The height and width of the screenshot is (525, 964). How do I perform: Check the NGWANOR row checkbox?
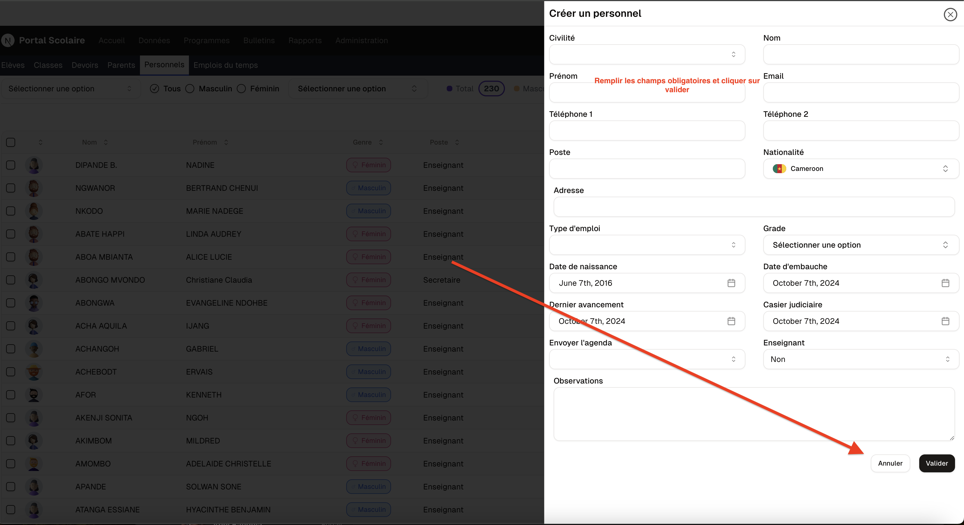point(10,188)
